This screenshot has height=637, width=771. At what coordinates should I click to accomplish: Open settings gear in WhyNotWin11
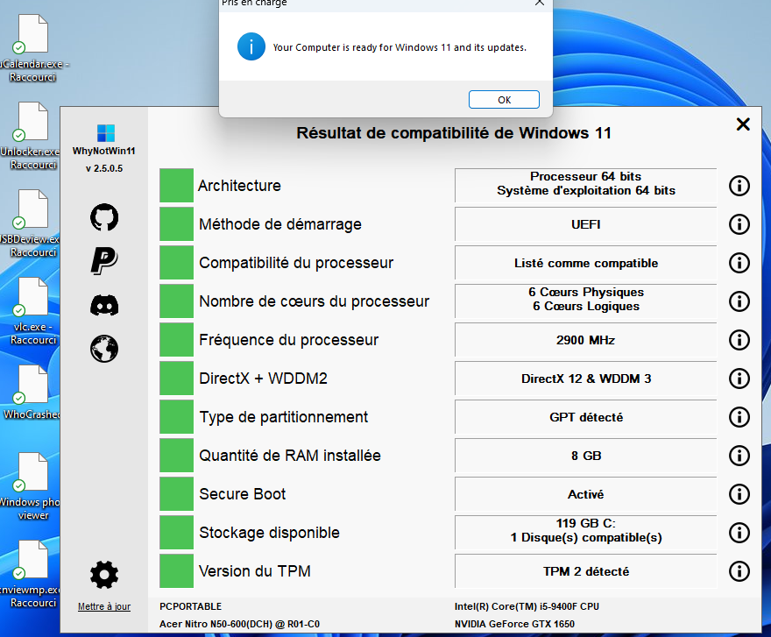104,575
